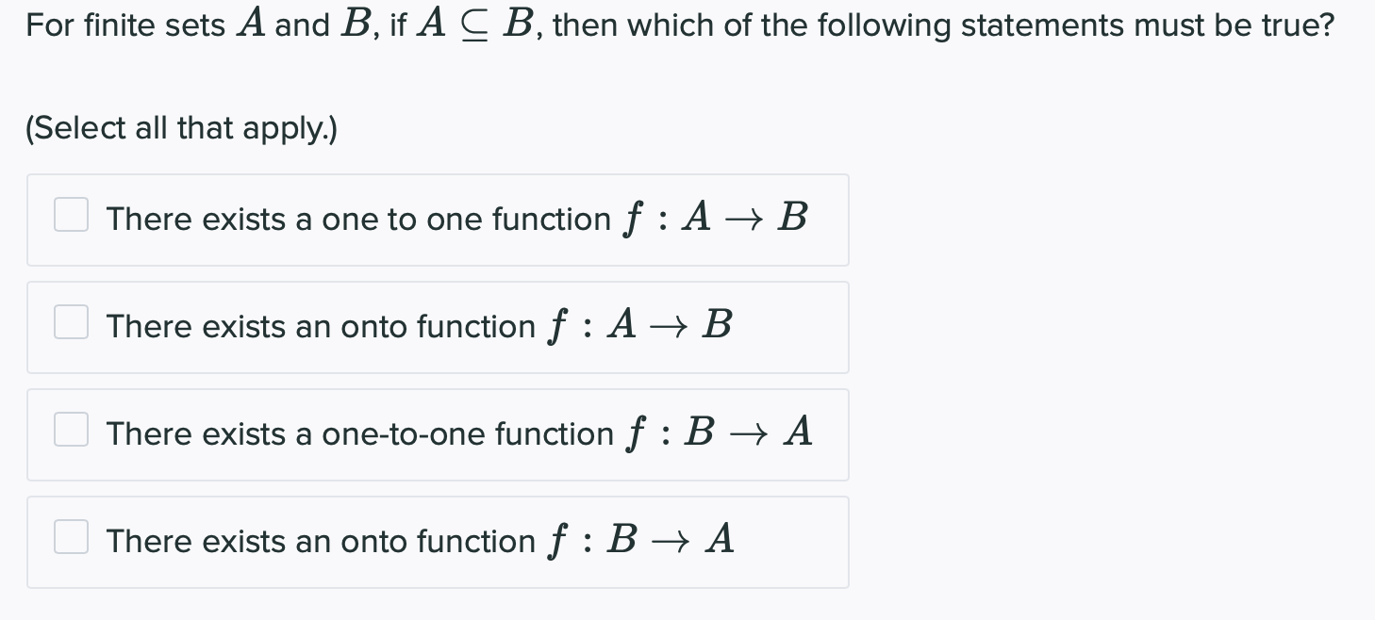Check the last option's checkbox

click(x=71, y=537)
